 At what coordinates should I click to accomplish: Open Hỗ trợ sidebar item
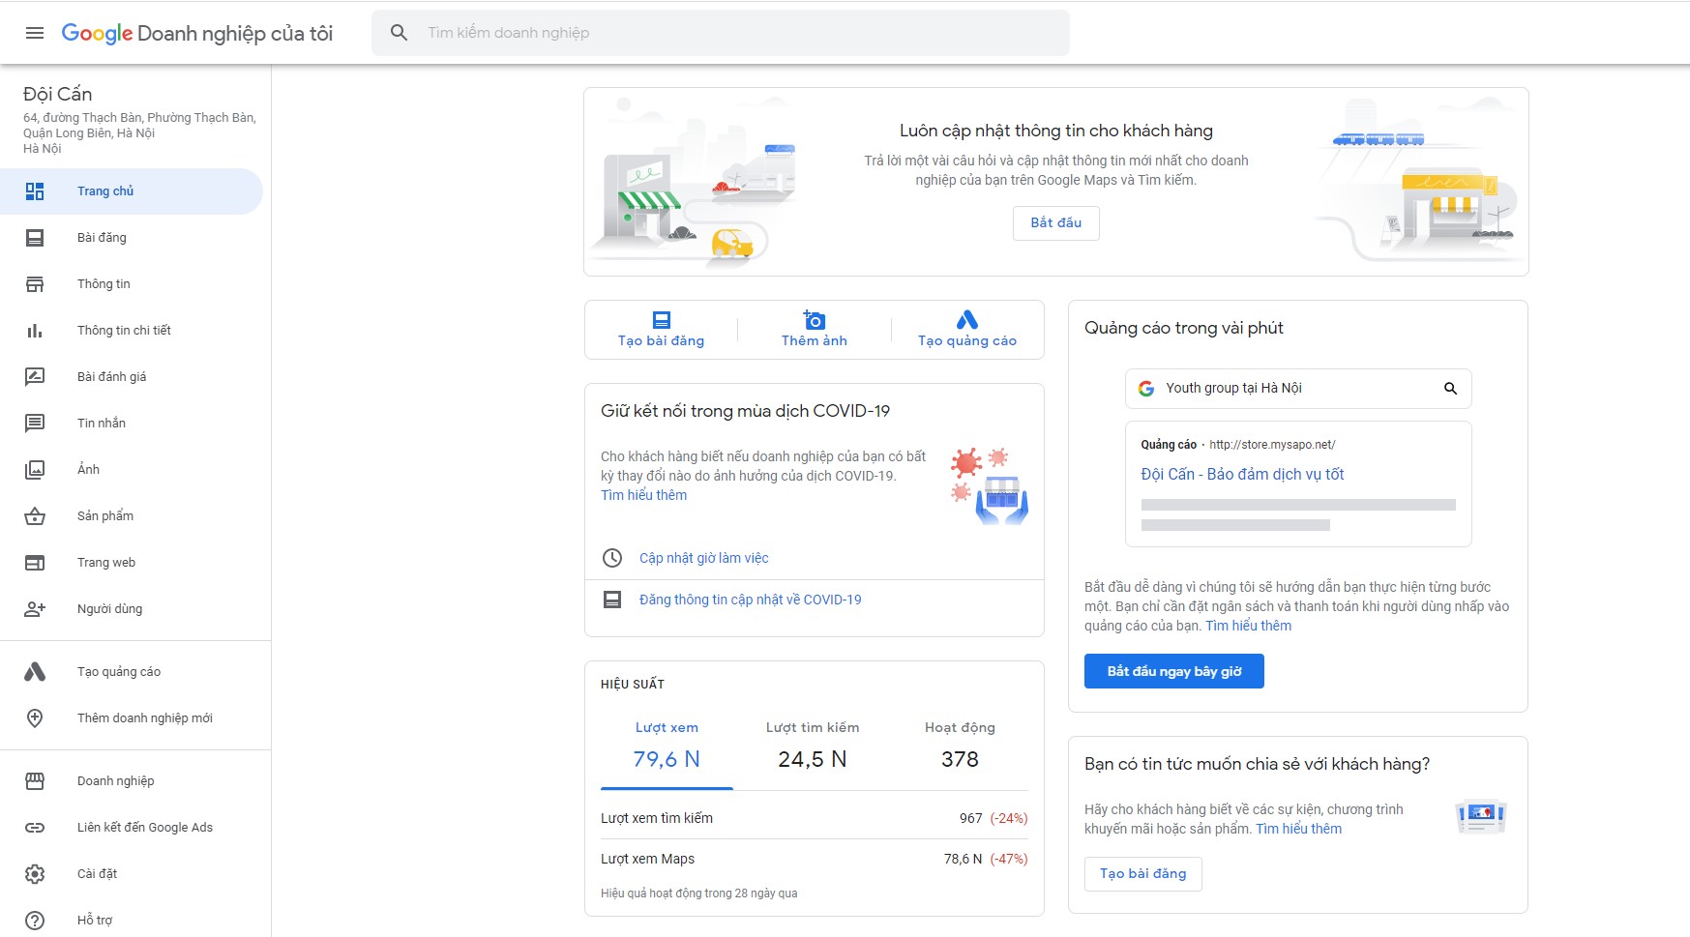click(132, 921)
